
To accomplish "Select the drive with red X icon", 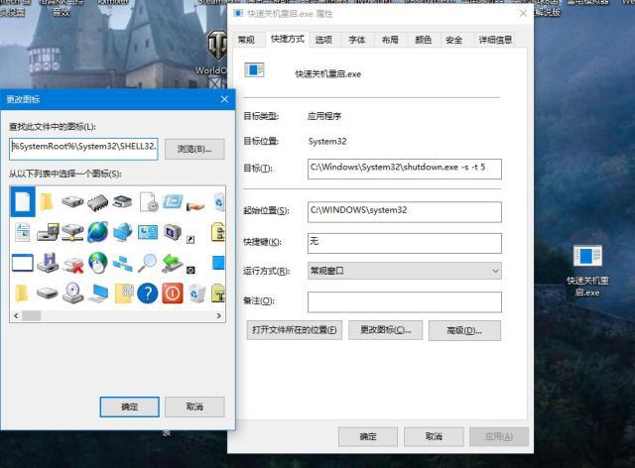I will pyautogui.click(x=72, y=265).
